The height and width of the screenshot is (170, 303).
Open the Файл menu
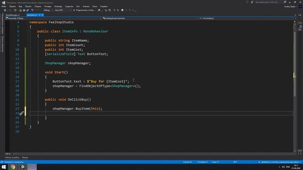click(x=4, y=6)
